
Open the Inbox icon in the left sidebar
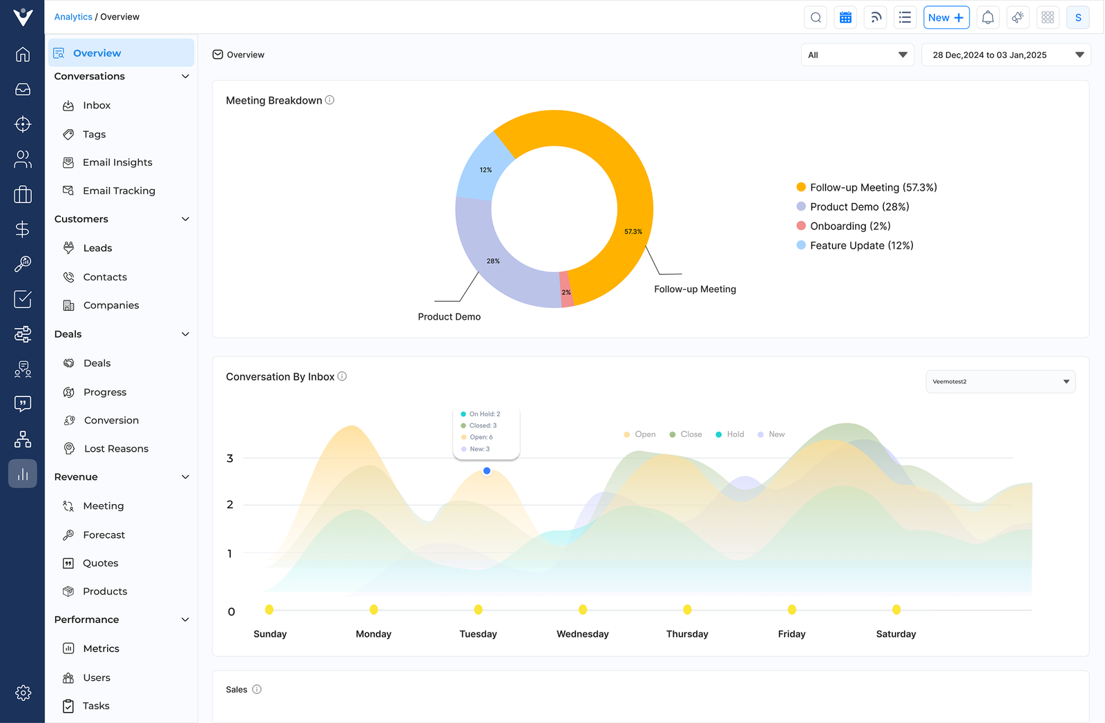point(23,89)
